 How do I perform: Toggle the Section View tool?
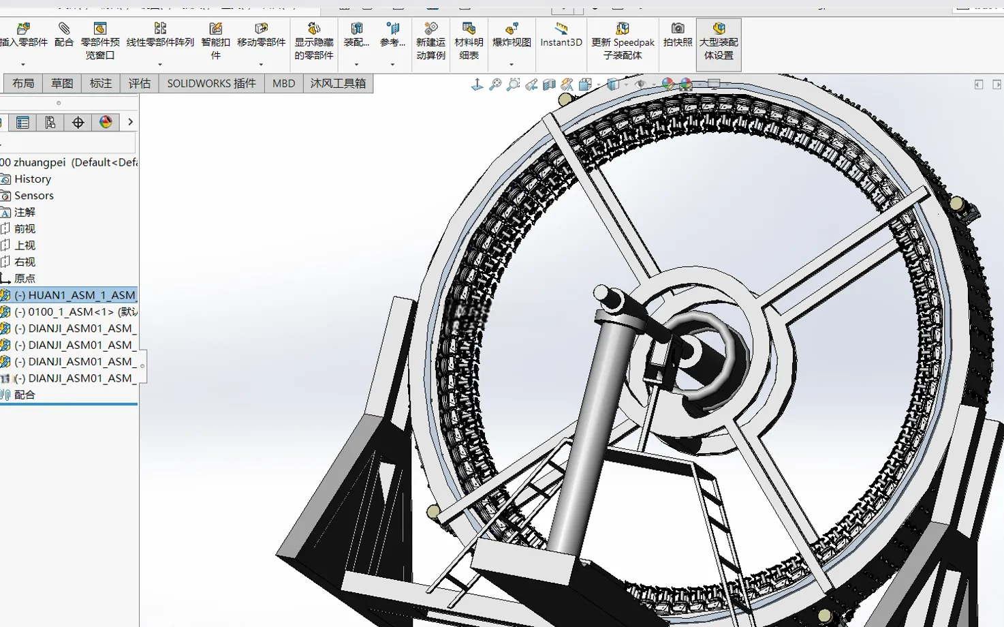pos(549,85)
